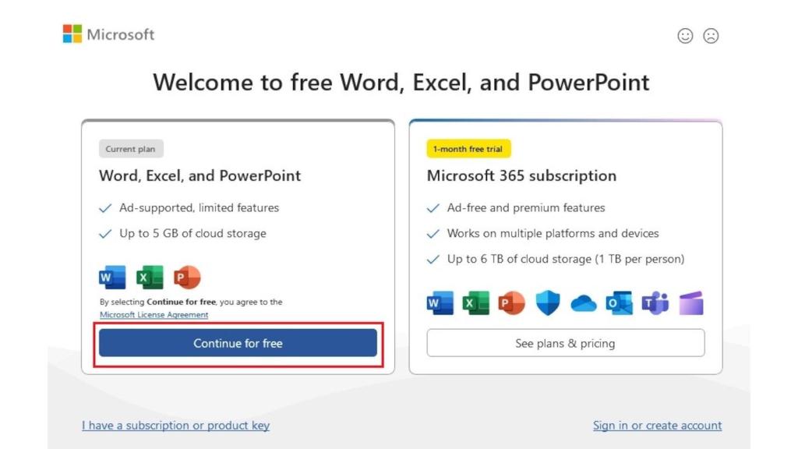Open the Microsoft License Agreement link
The height and width of the screenshot is (449, 798).
click(154, 315)
